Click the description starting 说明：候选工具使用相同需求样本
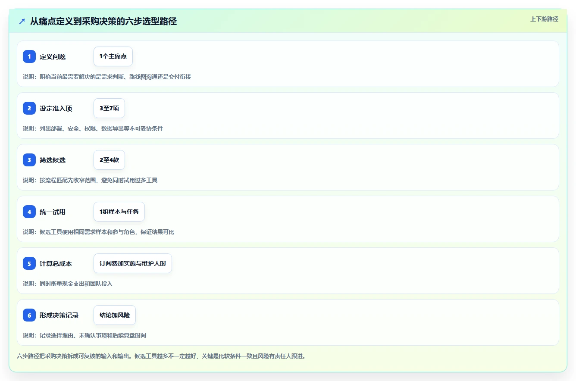The width and height of the screenshot is (576, 381). tap(99, 232)
